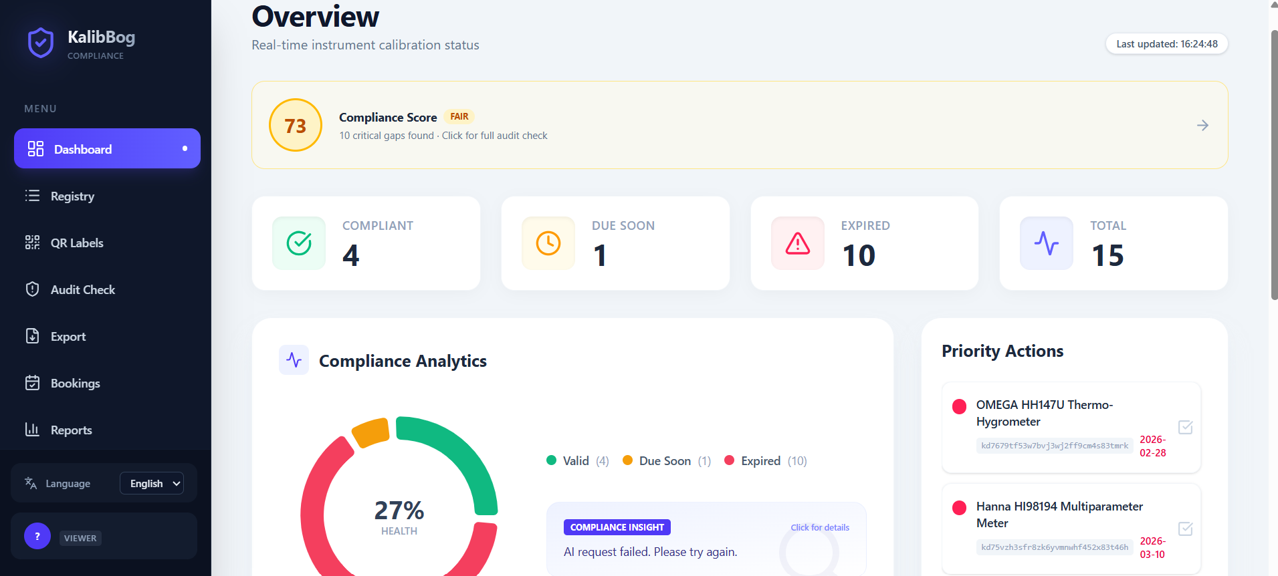Click the page vertical scrollbar thumb
This screenshot has height=576, width=1278.
pyautogui.click(x=1274, y=165)
